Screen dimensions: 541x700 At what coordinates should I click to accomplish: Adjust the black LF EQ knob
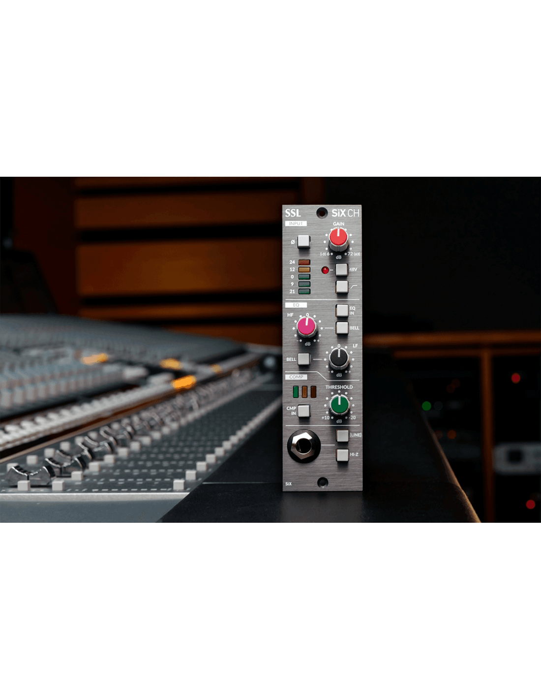339,358
